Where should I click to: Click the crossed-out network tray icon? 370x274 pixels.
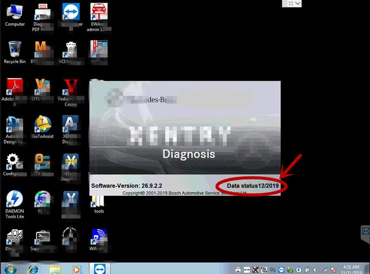click(x=255, y=270)
